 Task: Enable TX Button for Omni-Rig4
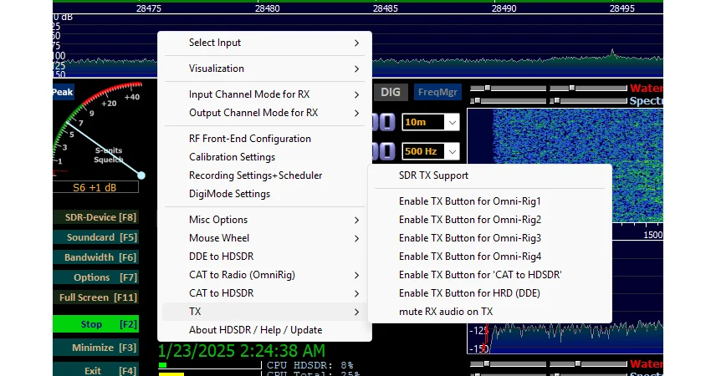coord(489,257)
